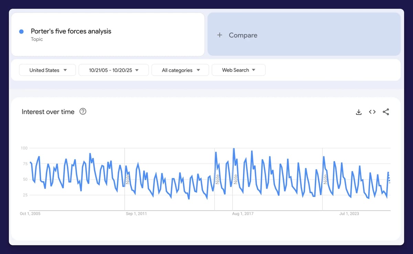Image resolution: width=413 pixels, height=254 pixels.
Task: Open the United States region dropdown
Action: tap(47, 70)
